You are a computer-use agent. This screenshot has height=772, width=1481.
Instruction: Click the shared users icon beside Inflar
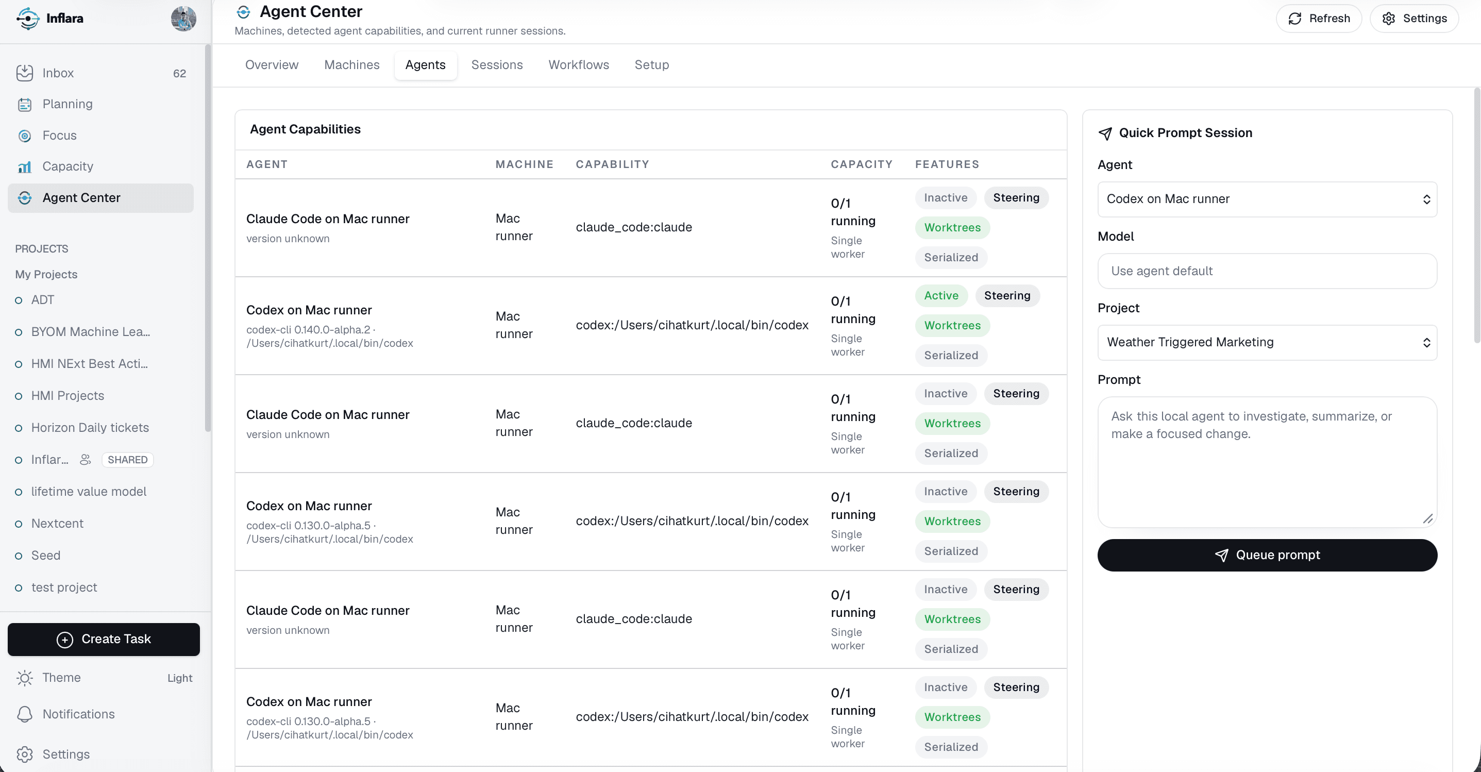click(x=85, y=459)
